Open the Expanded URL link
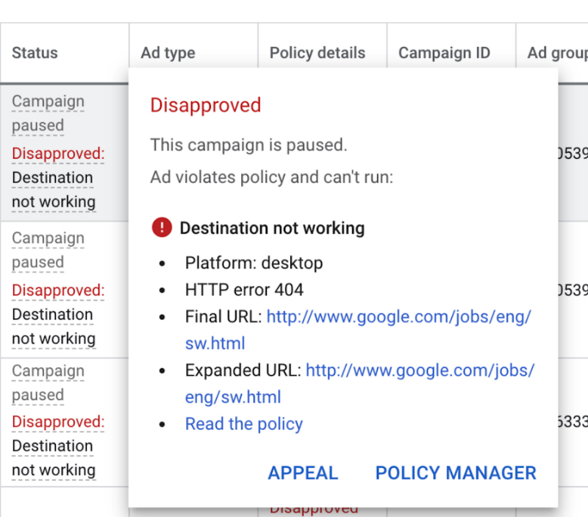 359,383
